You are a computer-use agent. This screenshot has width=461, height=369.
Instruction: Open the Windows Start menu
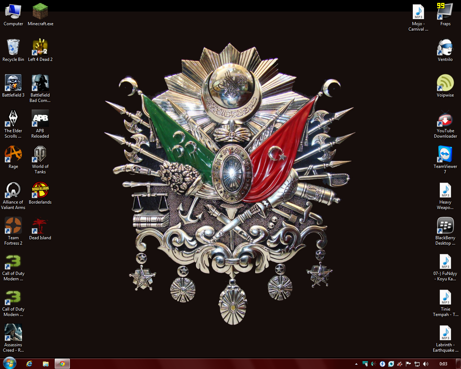pos(9,363)
